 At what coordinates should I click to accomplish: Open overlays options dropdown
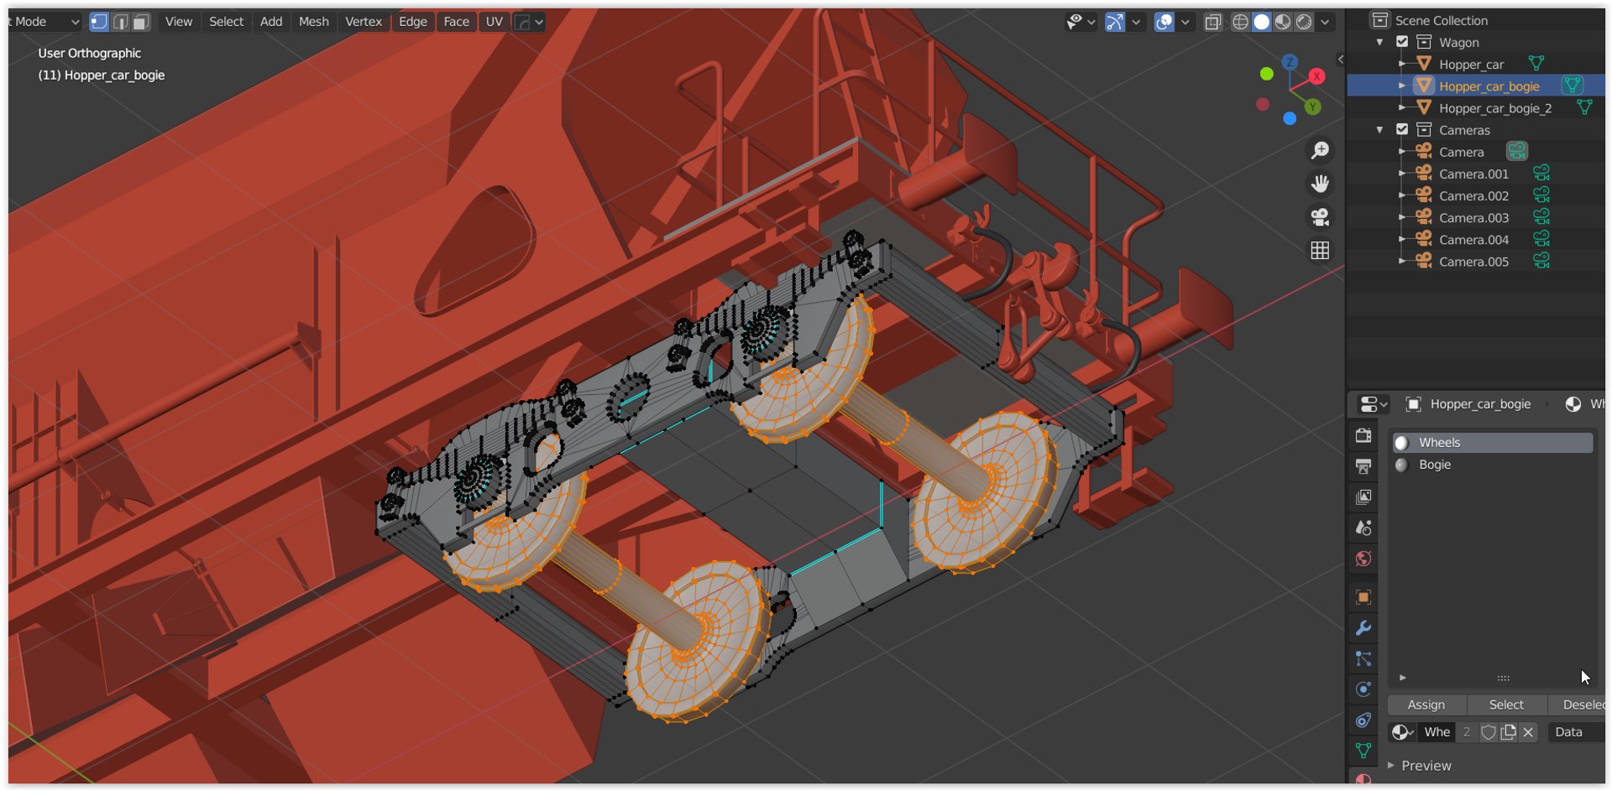click(x=1185, y=22)
